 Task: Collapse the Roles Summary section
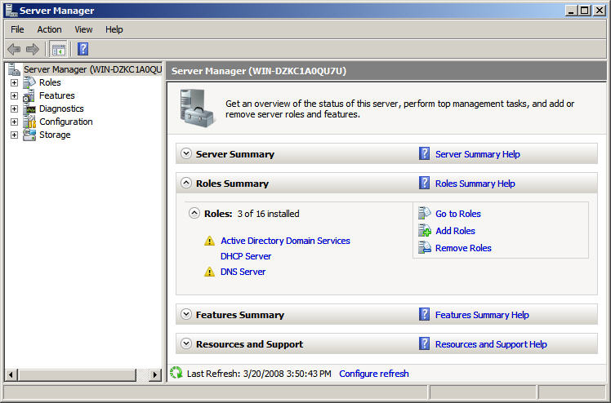(186, 183)
